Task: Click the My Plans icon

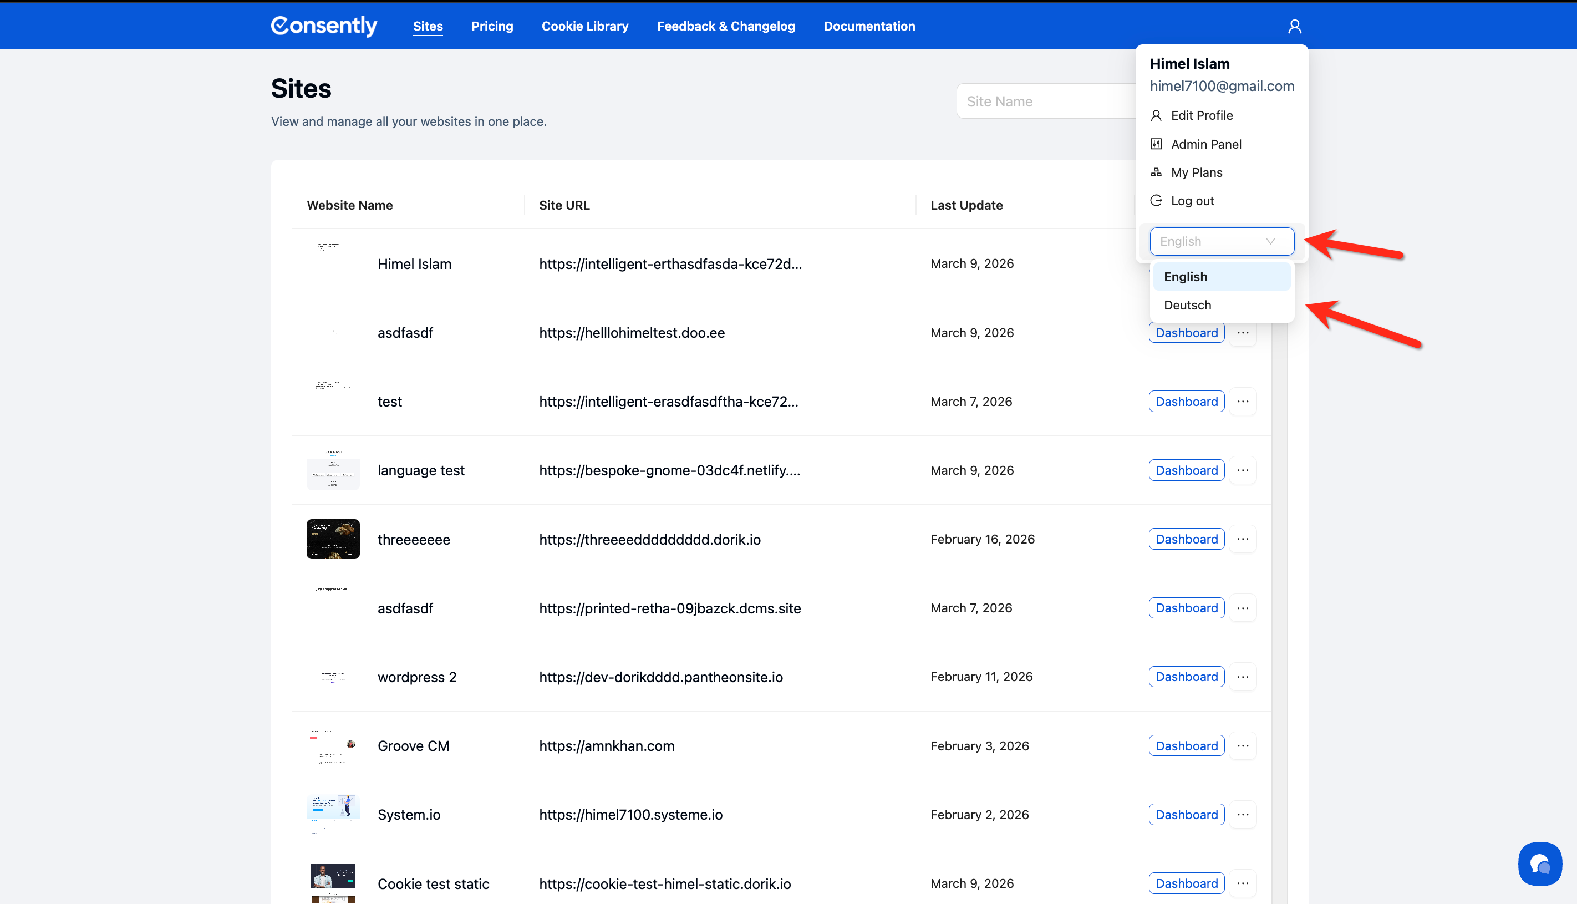Action: [1156, 172]
